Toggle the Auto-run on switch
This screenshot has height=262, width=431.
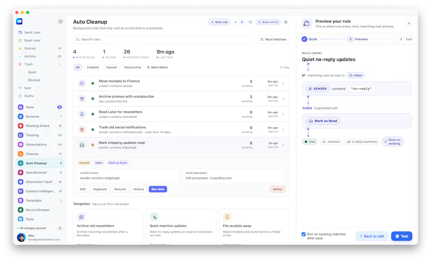point(268,22)
